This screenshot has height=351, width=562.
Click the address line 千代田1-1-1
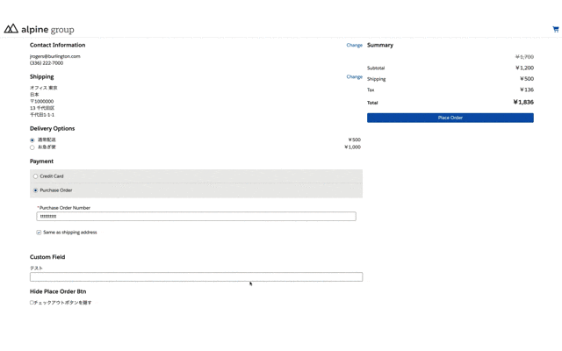pyautogui.click(x=42, y=115)
